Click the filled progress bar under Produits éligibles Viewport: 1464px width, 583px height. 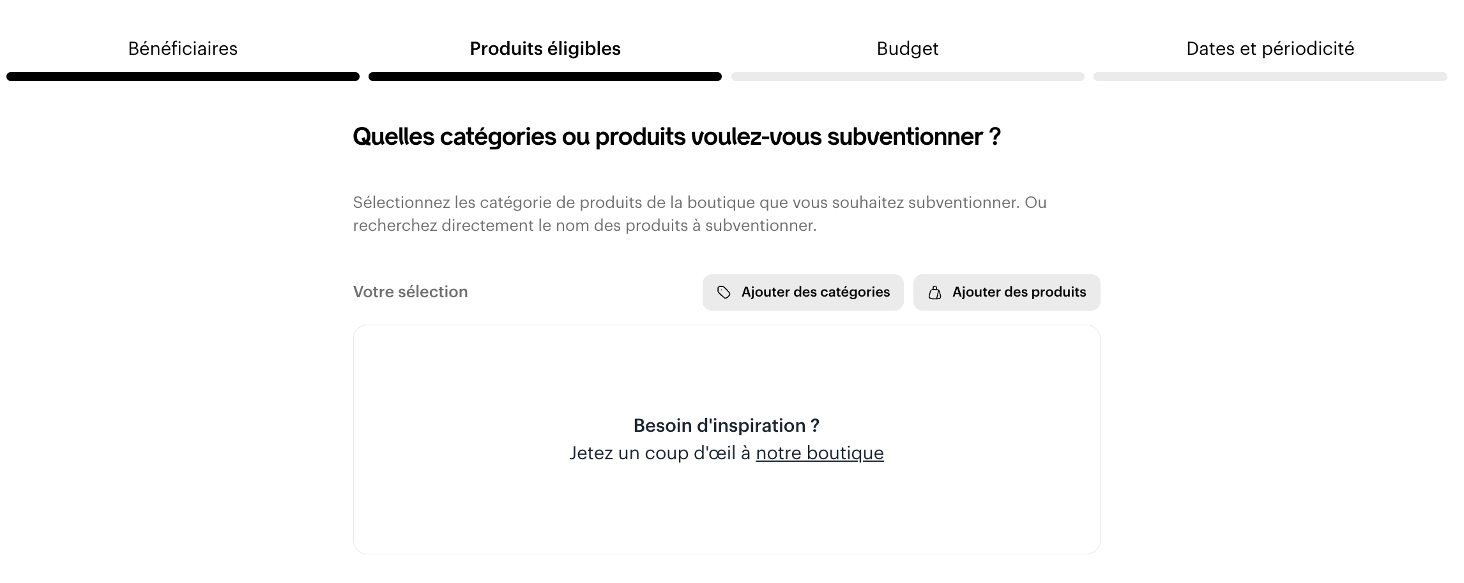[x=545, y=77]
